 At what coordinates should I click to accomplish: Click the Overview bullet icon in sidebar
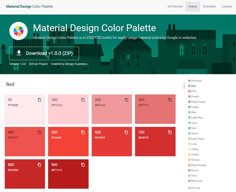click(x=189, y=81)
